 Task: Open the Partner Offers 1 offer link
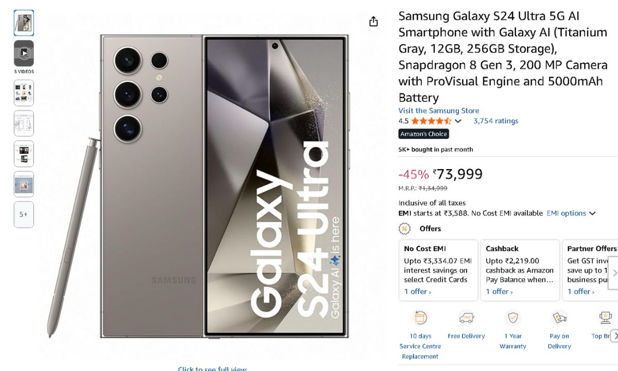[x=580, y=292]
